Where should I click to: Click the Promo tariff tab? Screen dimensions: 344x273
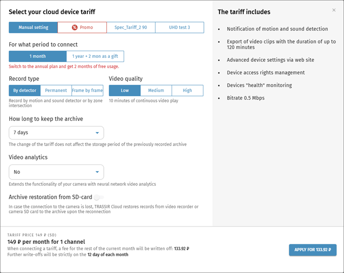(82, 28)
